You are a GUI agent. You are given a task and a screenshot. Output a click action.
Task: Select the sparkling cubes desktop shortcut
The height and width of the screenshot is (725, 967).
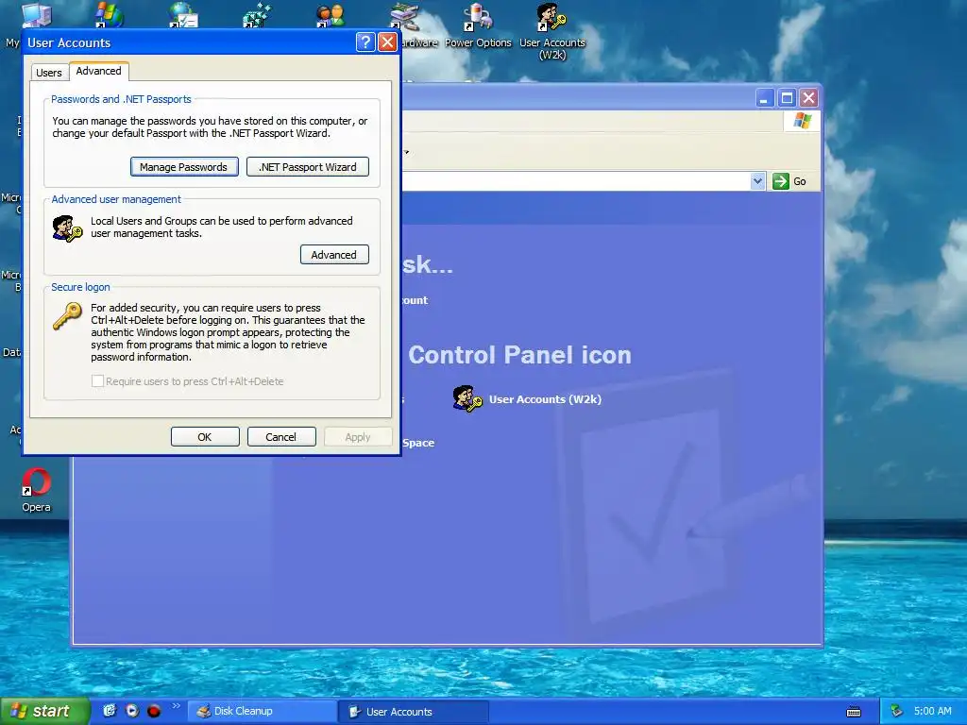point(257,16)
